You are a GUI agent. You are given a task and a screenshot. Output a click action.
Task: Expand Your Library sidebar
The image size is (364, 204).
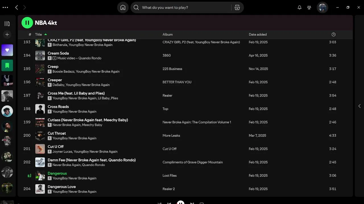pos(7,24)
